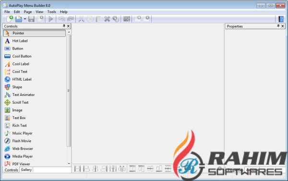
Task: Select the Cool Text control
Action: pyautogui.click(x=34, y=72)
